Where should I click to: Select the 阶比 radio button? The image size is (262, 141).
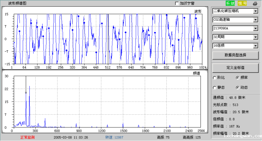(215, 77)
